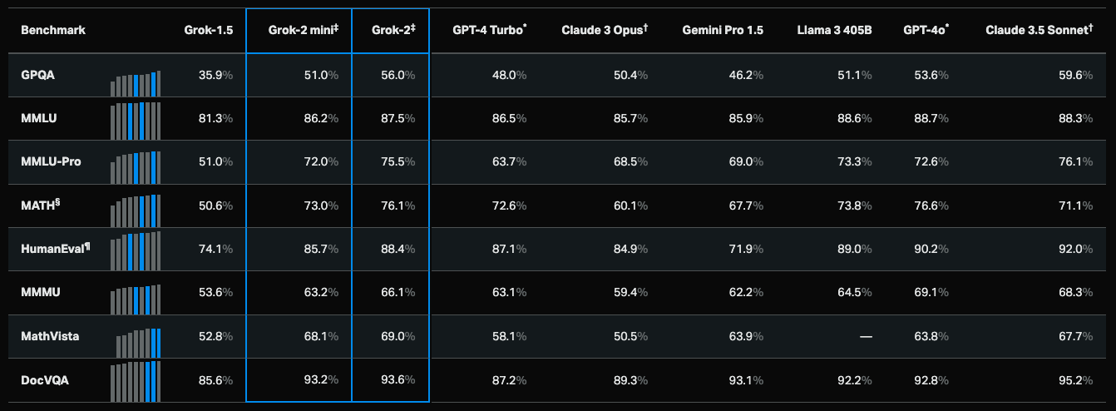This screenshot has width=1116, height=411.
Task: Click the GPT-4 Turbo column header
Action: tap(490, 31)
